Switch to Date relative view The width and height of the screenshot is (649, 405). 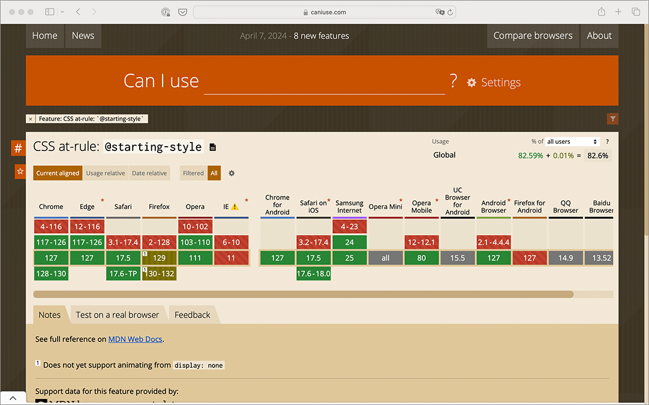pos(149,173)
